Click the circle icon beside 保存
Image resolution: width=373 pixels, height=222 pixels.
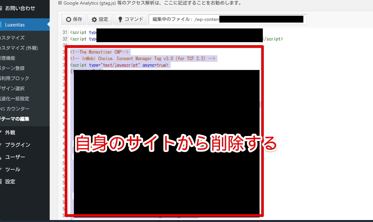69,20
